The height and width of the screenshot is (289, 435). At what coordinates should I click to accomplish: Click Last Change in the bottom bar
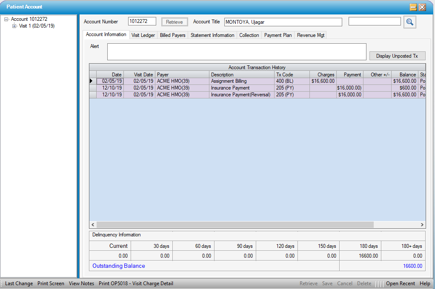(19, 283)
